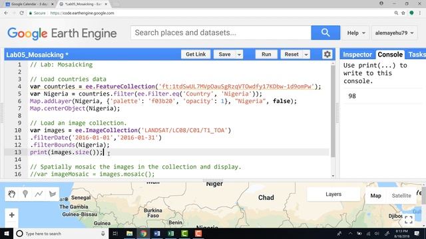Click code line print(images.size());

coord(67,152)
